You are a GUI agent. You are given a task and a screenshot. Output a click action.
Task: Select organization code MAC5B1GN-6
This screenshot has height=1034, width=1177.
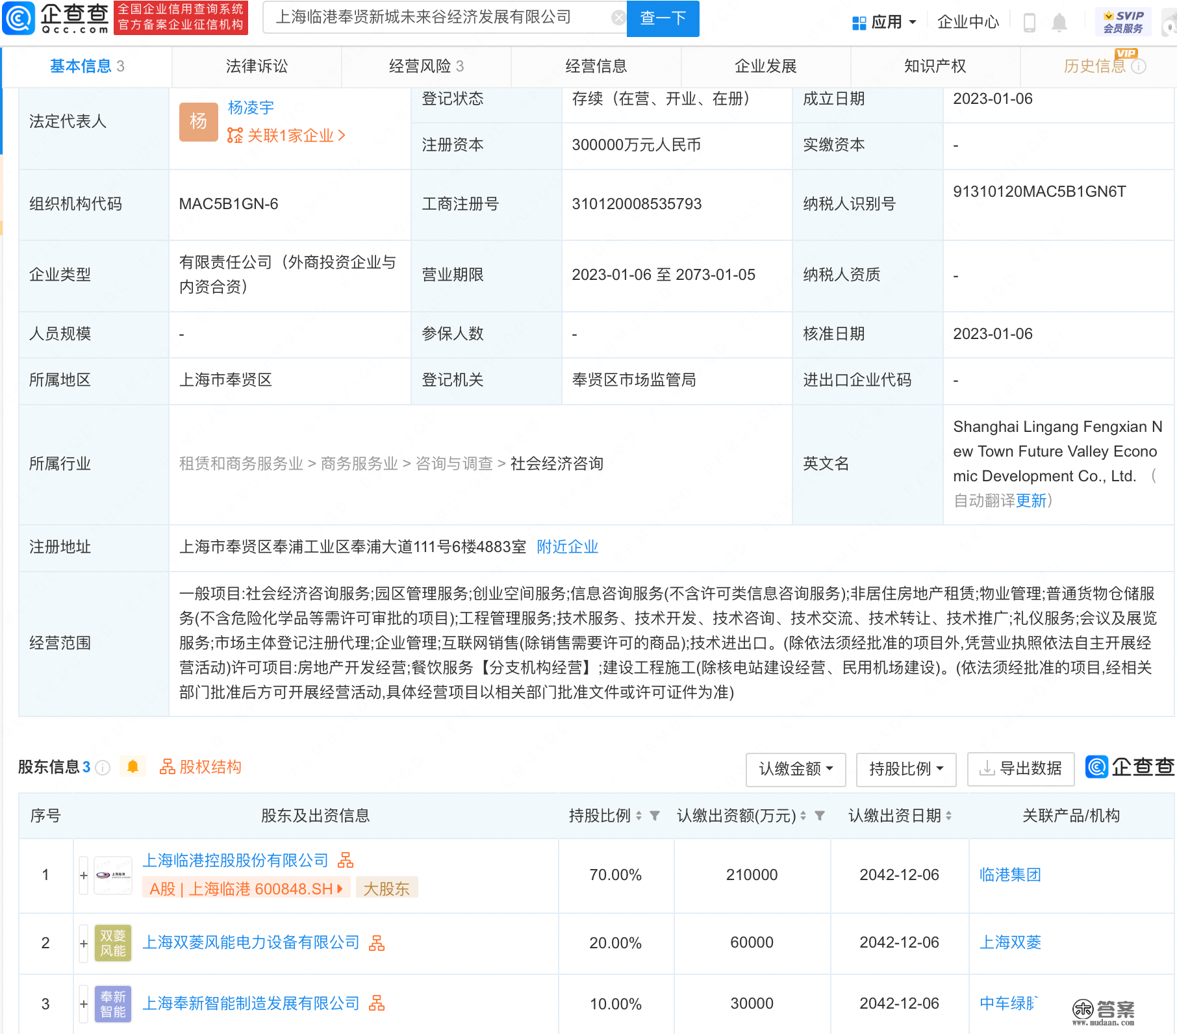[229, 204]
